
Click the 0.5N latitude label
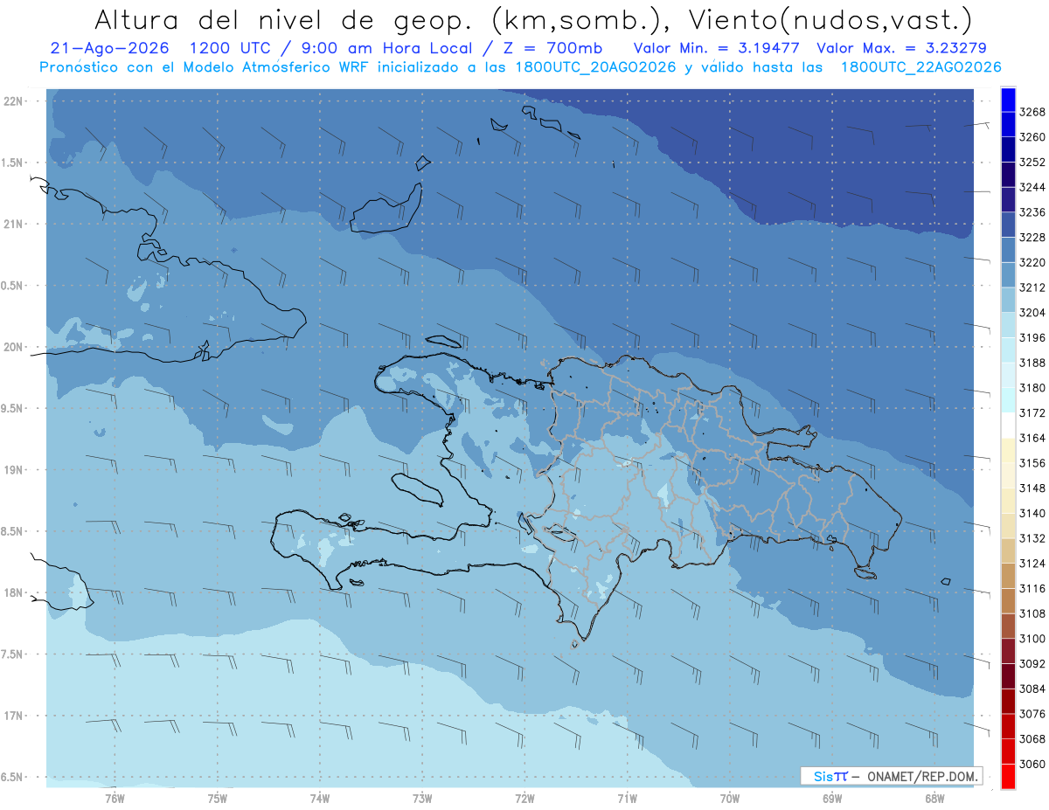11,286
